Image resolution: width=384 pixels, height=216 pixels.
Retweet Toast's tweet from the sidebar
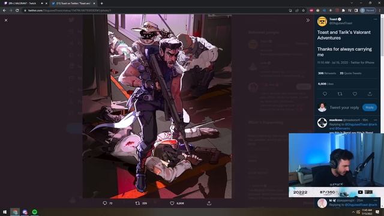coord(340,94)
